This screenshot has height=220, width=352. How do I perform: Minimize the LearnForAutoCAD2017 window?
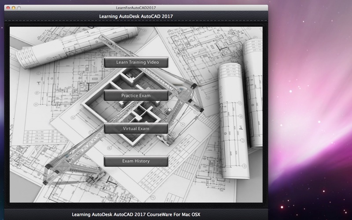14,7
